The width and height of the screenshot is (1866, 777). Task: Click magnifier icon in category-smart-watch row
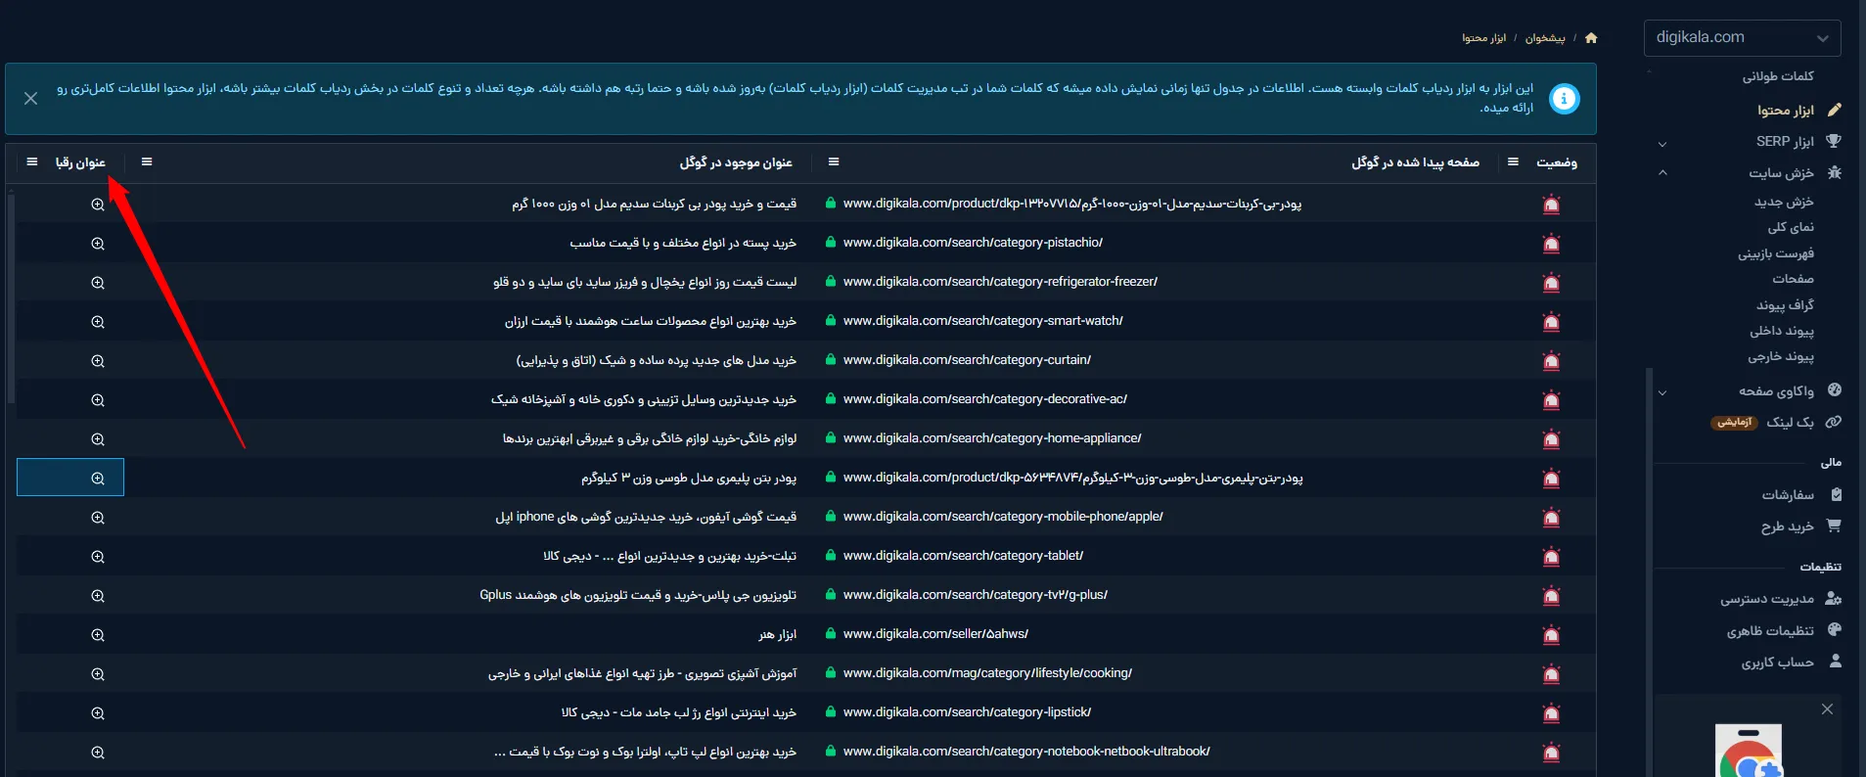pyautogui.click(x=98, y=322)
